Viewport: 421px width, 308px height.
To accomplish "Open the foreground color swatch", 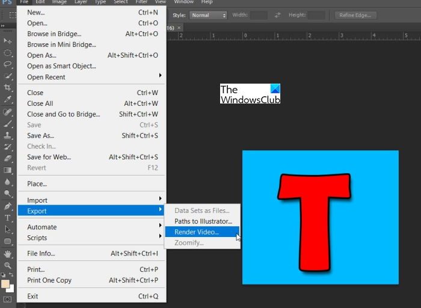I will point(5,284).
